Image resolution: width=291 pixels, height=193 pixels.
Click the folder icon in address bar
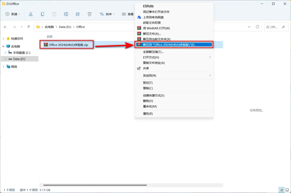pos(38,27)
